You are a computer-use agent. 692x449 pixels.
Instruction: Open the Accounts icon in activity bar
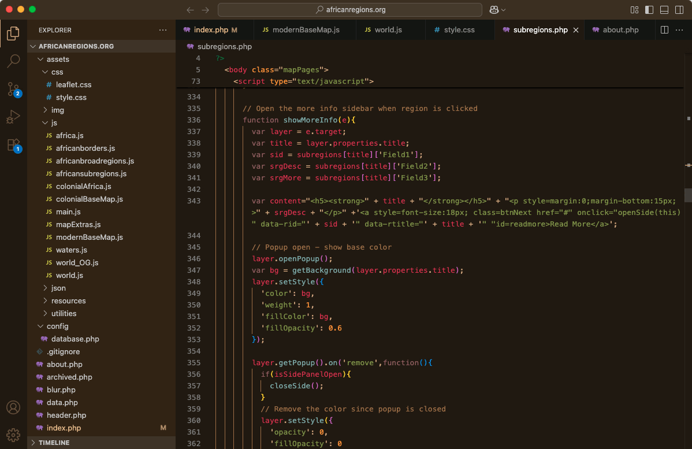[13, 407]
